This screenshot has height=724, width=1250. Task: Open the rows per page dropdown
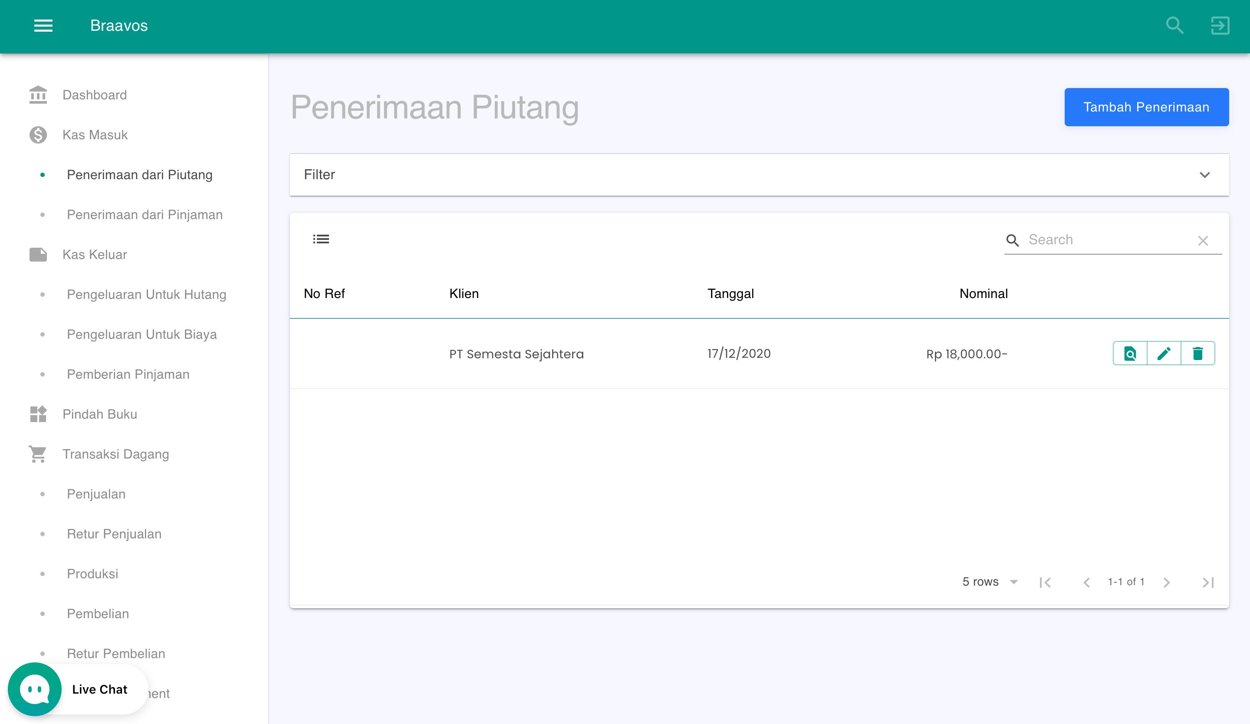click(x=989, y=582)
